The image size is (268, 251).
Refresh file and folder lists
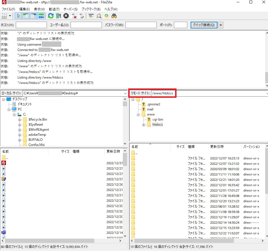pyautogui.click(x=51, y=16)
